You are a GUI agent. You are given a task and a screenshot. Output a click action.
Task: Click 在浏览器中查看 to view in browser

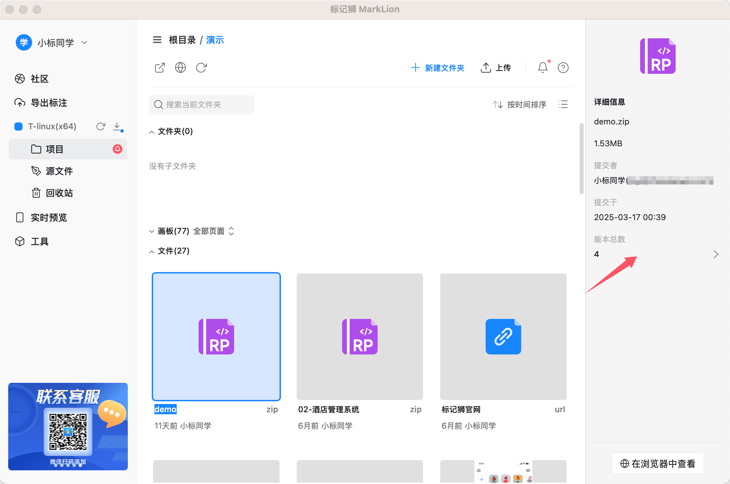(658, 463)
